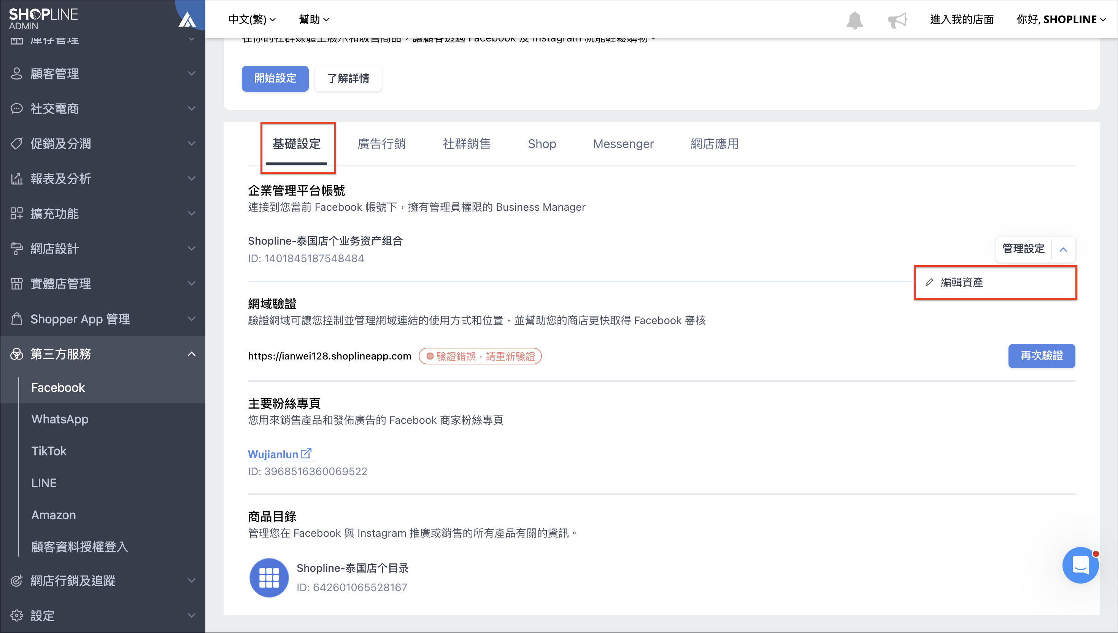Switch to the 基礎設定 tab
Viewport: 1118px width, 633px height.
click(x=296, y=144)
